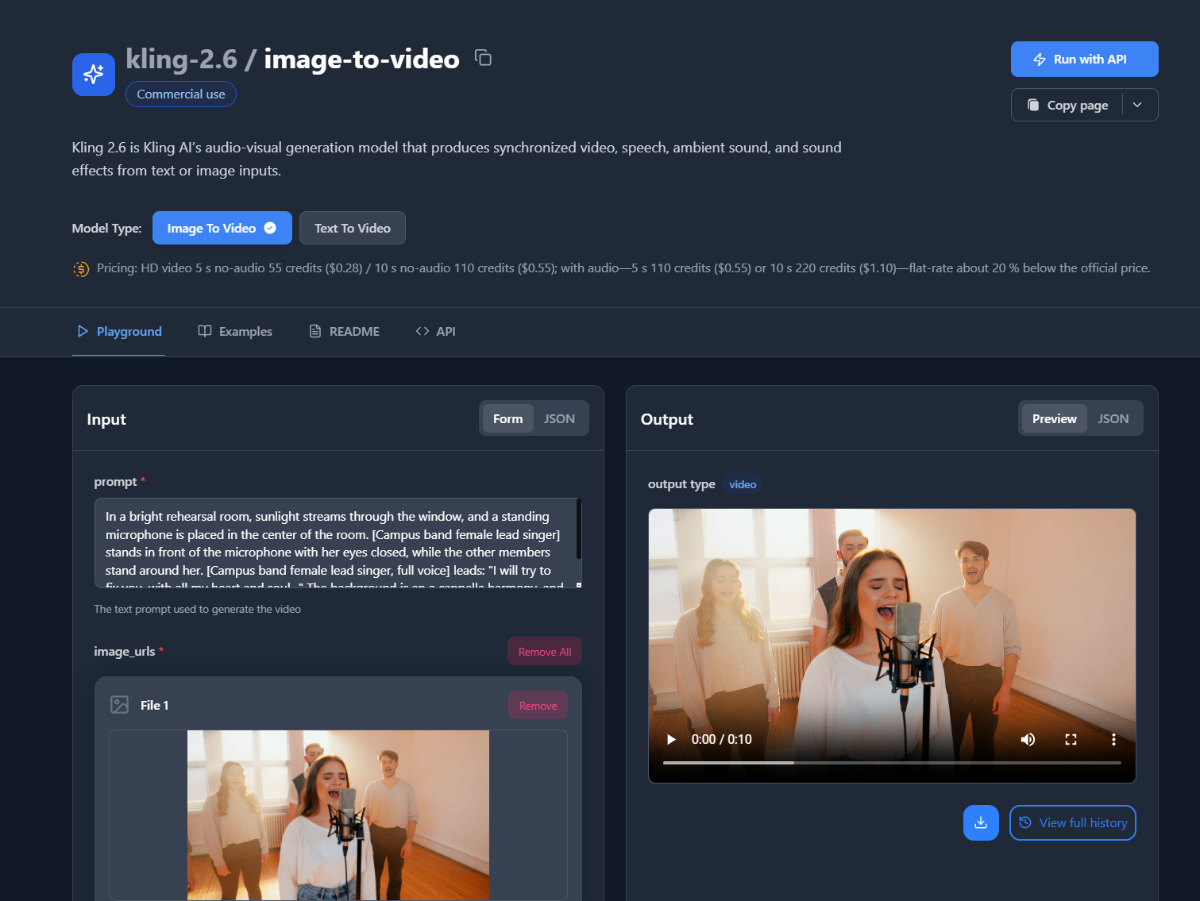Open the README tab
This screenshot has width=1200, height=901.
pyautogui.click(x=344, y=331)
